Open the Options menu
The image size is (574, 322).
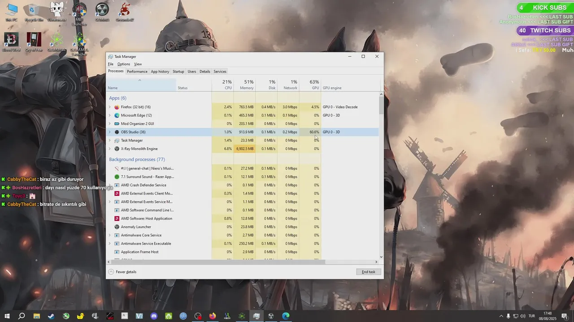pos(124,64)
